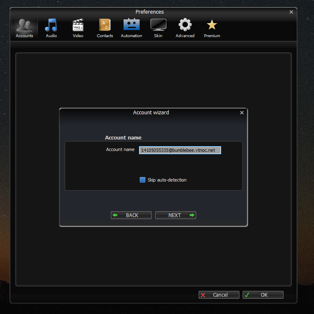Open the Contacts preferences tab
This screenshot has width=314, height=314.
pyautogui.click(x=105, y=28)
